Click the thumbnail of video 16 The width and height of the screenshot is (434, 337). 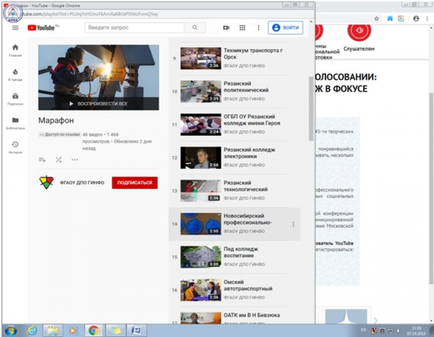click(201, 290)
